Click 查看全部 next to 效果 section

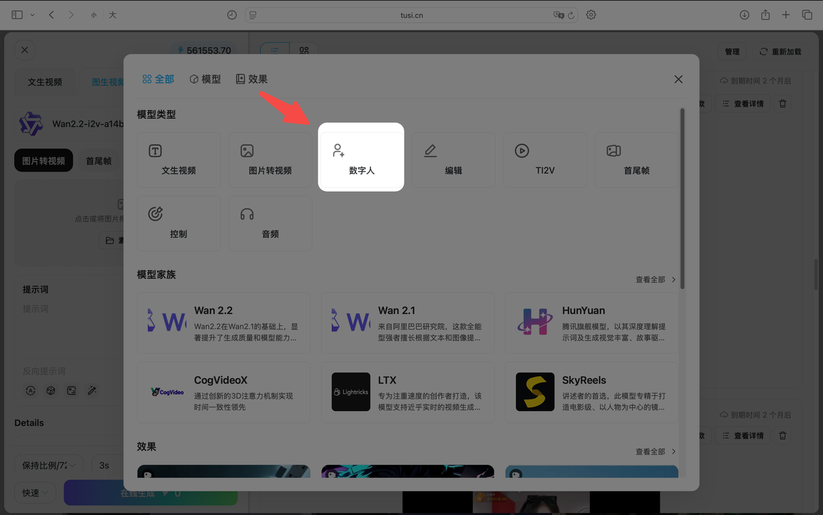(x=655, y=452)
